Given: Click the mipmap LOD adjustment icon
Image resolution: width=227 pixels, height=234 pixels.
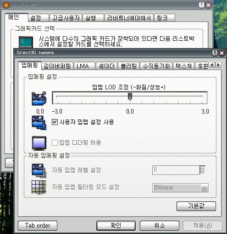Looking at the screenshot, I should point(39,98).
